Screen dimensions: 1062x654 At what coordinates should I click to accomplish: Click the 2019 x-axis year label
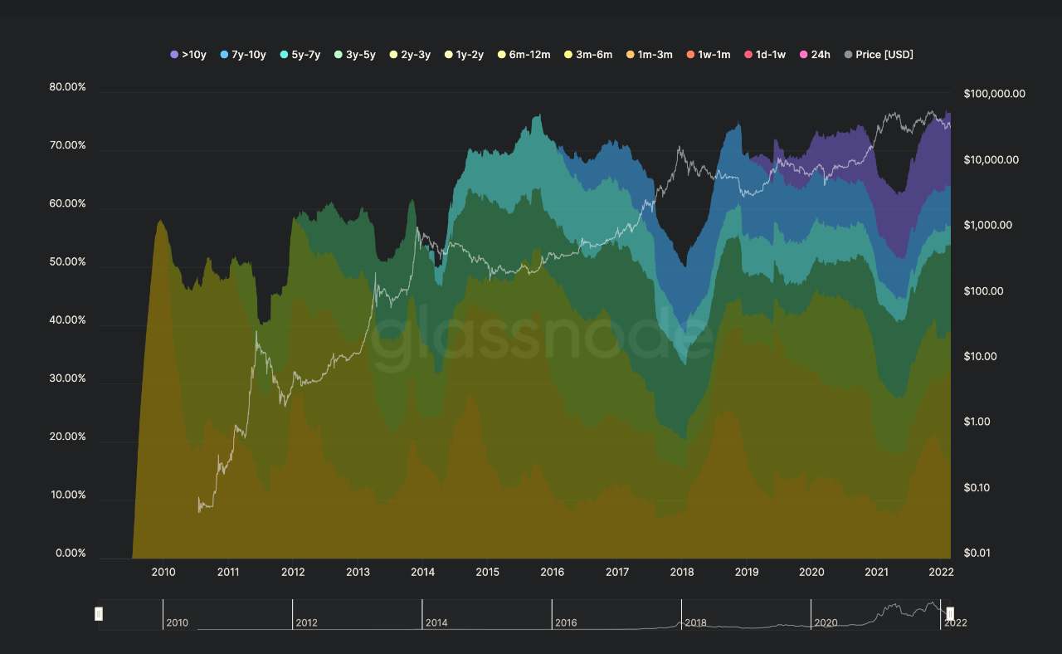coord(747,572)
